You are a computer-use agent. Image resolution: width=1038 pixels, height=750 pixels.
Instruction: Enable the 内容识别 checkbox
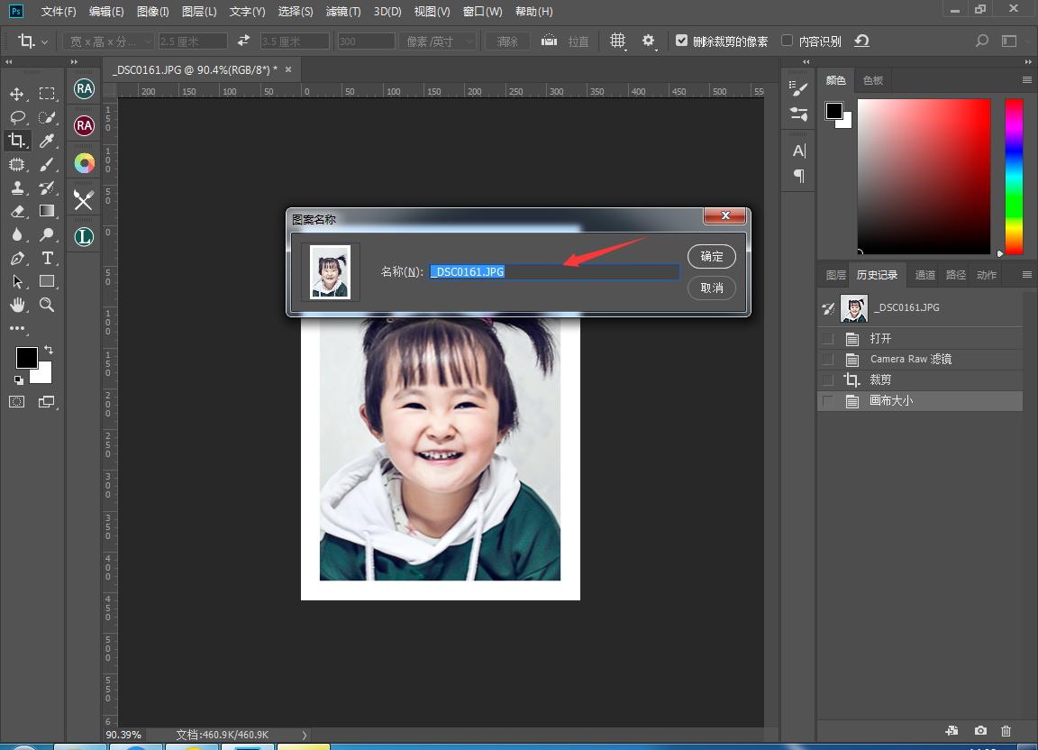787,41
